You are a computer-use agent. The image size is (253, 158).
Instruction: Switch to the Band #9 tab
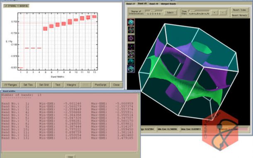click(153, 4)
